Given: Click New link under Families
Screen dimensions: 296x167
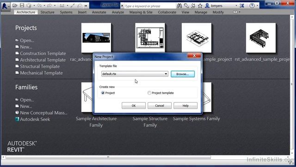Looking at the screenshot, I should pos(26,106).
